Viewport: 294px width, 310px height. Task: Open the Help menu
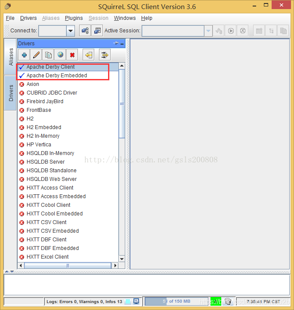pos(147,18)
